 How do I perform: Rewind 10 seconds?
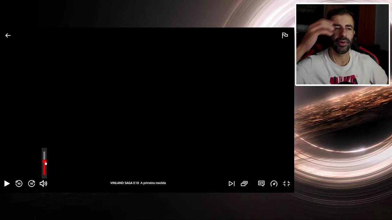click(x=19, y=184)
